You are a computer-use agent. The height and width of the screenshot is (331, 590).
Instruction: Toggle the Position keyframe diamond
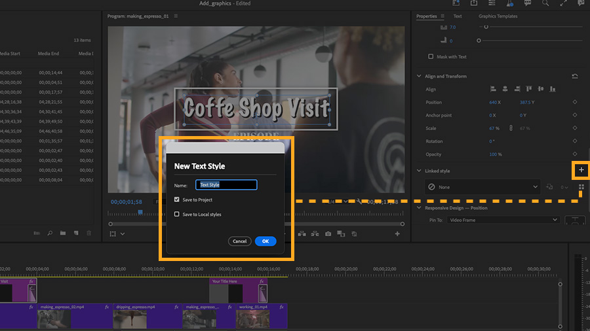click(574, 102)
